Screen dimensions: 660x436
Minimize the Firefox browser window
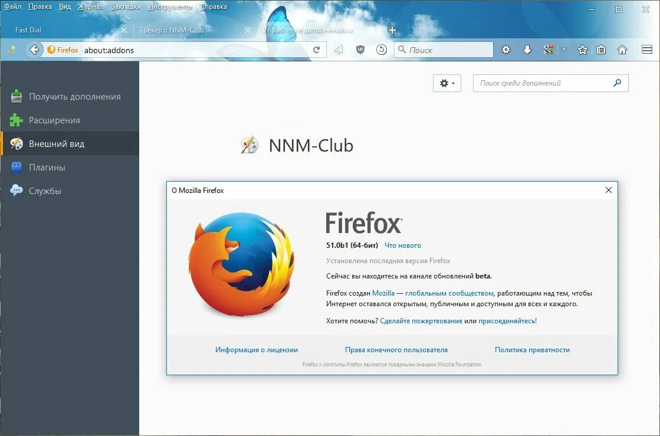(x=592, y=9)
